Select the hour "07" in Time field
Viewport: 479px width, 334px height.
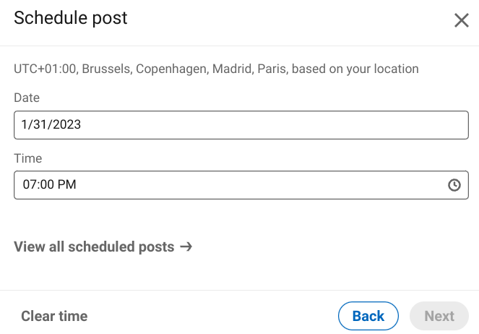pos(30,185)
